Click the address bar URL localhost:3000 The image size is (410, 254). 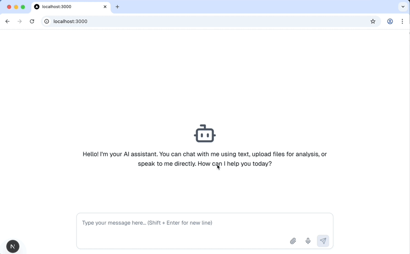tap(71, 21)
